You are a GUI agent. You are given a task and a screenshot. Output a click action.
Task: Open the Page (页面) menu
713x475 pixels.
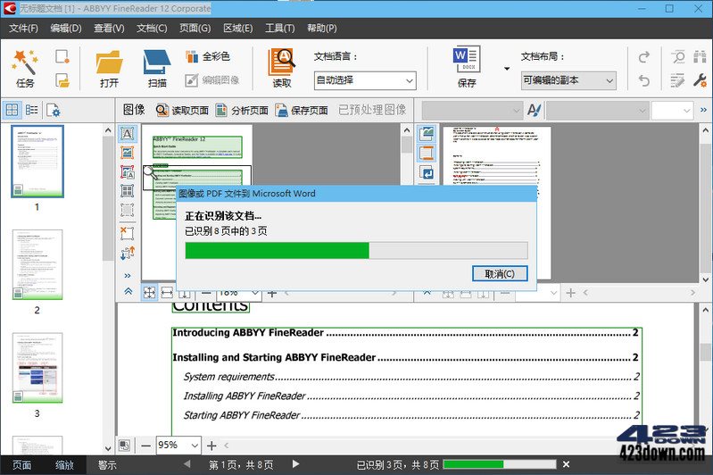[x=195, y=28]
